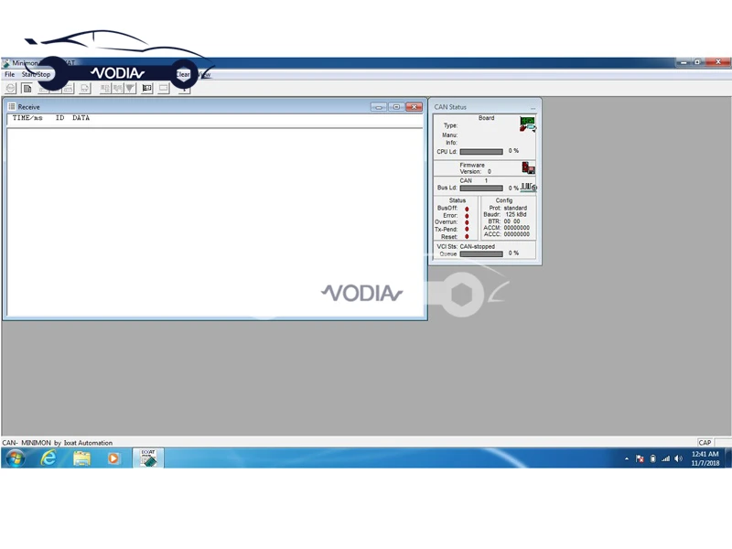Image resolution: width=732 pixels, height=549 pixels.
Task: Click 'CAN- MINIMON by Ixxat Automation' status text
Action: [58, 443]
